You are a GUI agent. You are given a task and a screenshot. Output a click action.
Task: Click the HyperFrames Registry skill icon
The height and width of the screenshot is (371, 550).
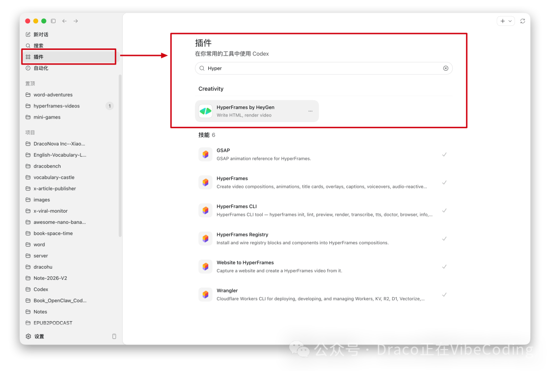pos(206,239)
